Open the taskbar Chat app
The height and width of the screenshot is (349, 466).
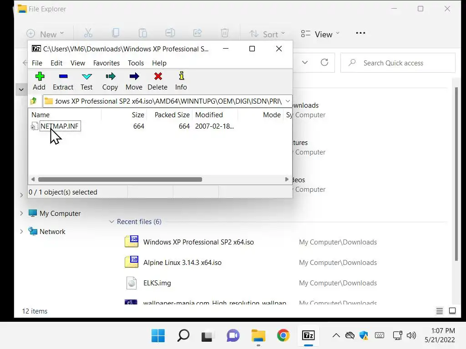[233, 336]
